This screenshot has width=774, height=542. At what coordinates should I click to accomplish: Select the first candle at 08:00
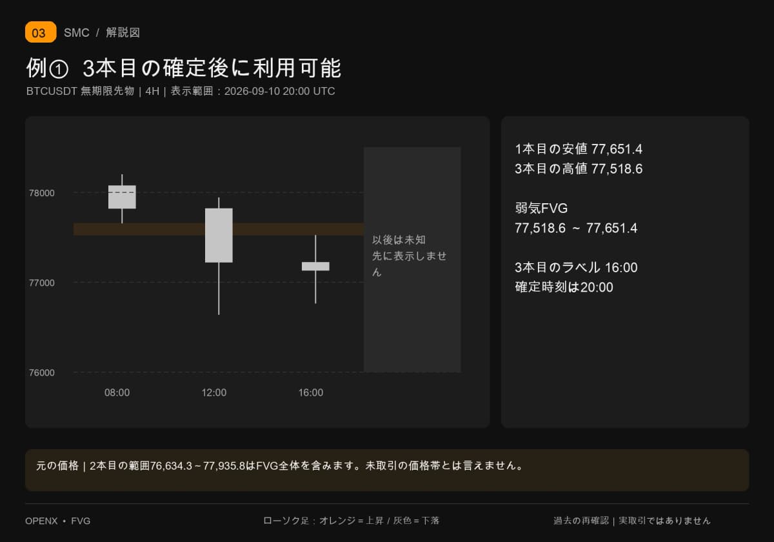[122, 197]
